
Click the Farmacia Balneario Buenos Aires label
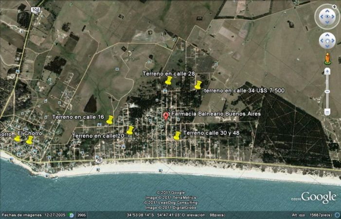[215, 113]
